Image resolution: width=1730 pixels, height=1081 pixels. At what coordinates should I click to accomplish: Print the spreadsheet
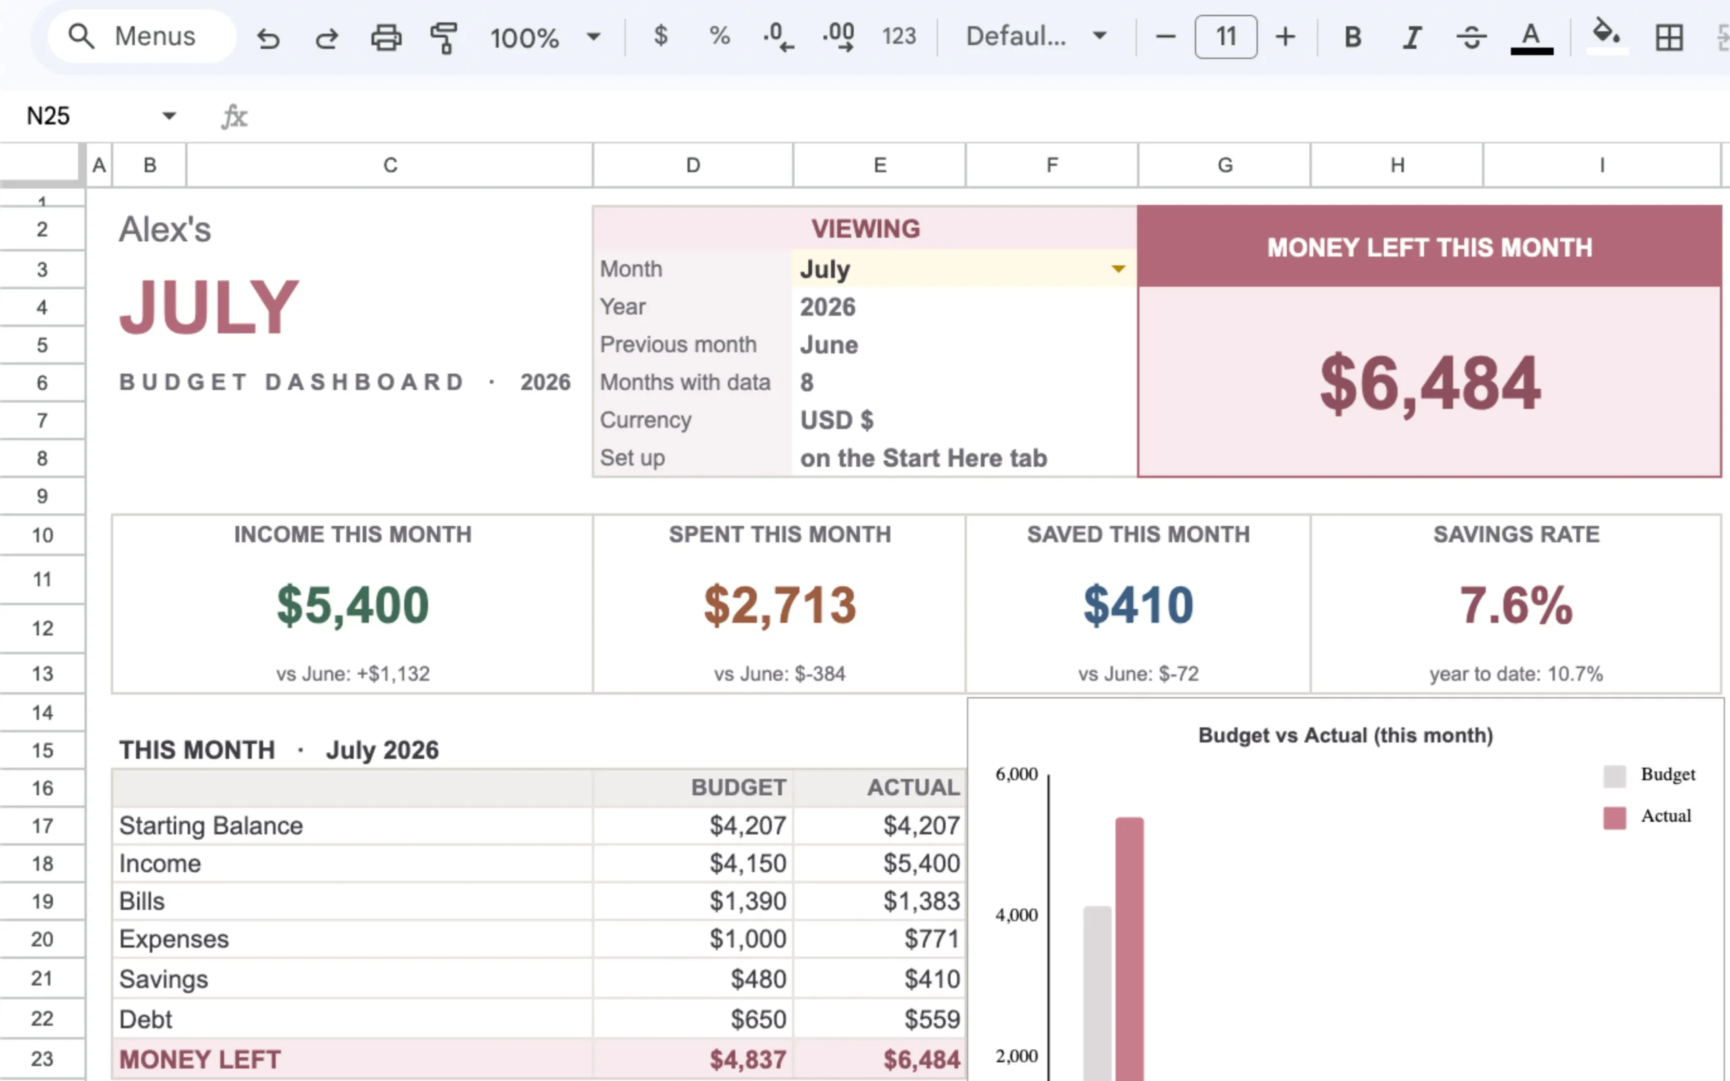[386, 37]
